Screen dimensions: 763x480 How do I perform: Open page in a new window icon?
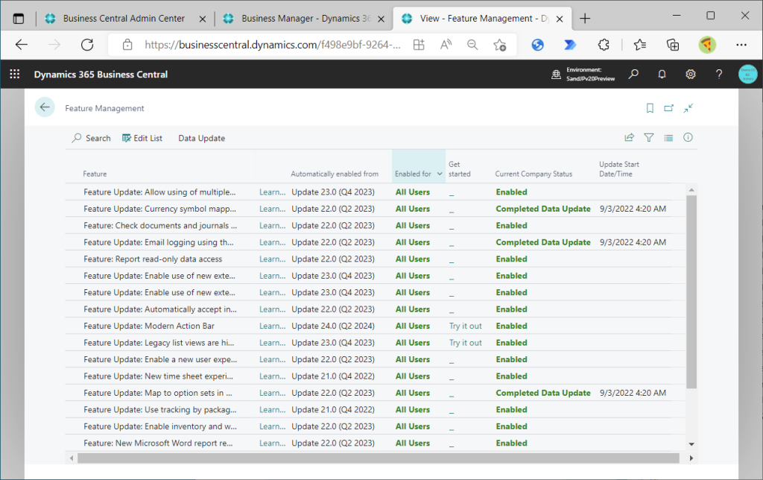tap(668, 108)
